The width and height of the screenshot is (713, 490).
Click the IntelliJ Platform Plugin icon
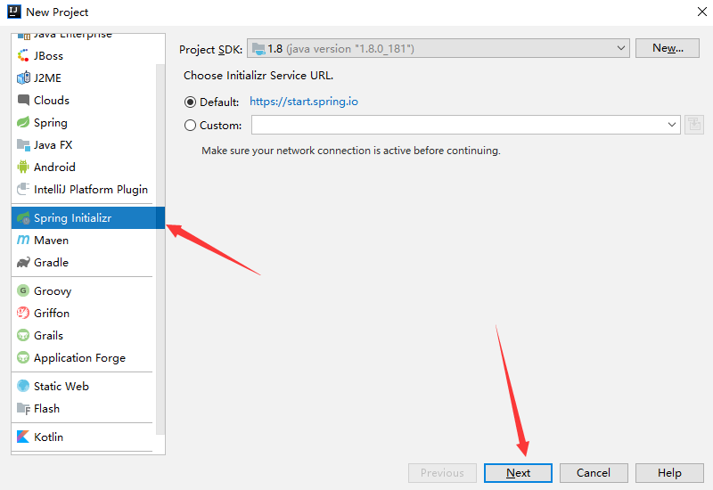click(23, 190)
